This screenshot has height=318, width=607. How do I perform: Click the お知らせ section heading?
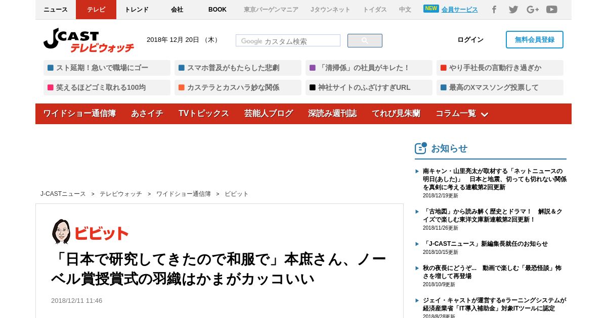coord(449,148)
